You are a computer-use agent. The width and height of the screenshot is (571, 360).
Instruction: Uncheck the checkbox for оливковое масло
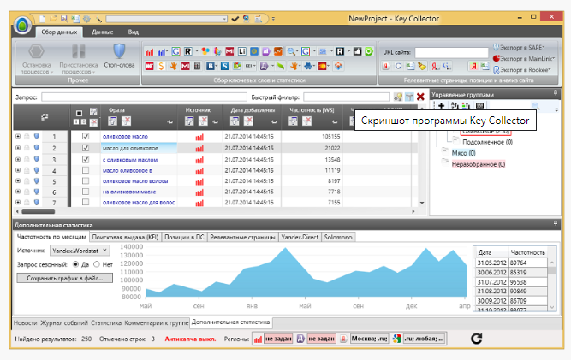(x=86, y=136)
